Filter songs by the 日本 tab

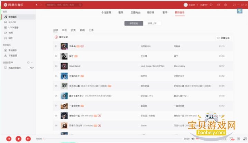point(91,30)
